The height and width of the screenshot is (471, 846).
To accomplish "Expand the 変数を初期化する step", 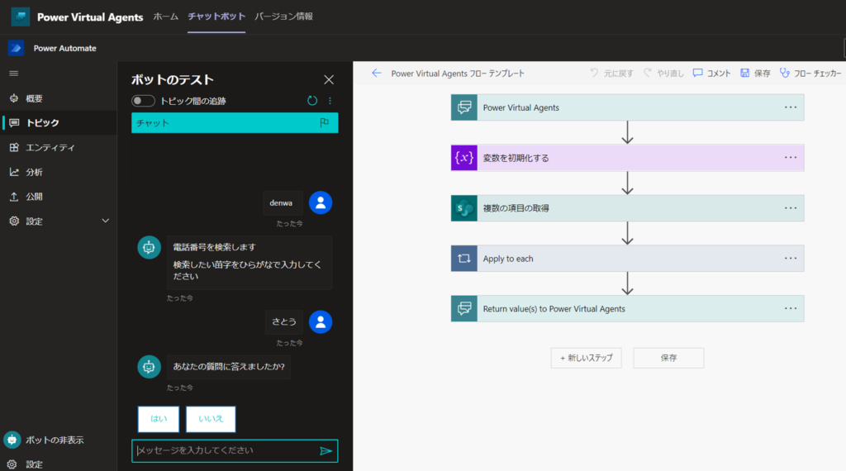I will 628,158.
